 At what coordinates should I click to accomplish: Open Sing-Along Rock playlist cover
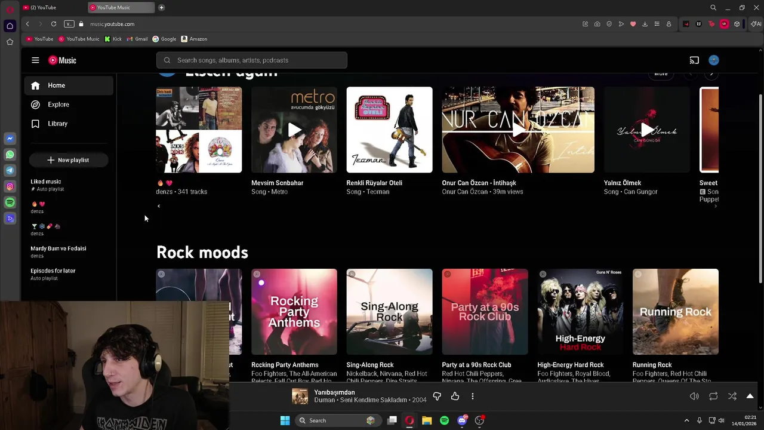coord(389,312)
